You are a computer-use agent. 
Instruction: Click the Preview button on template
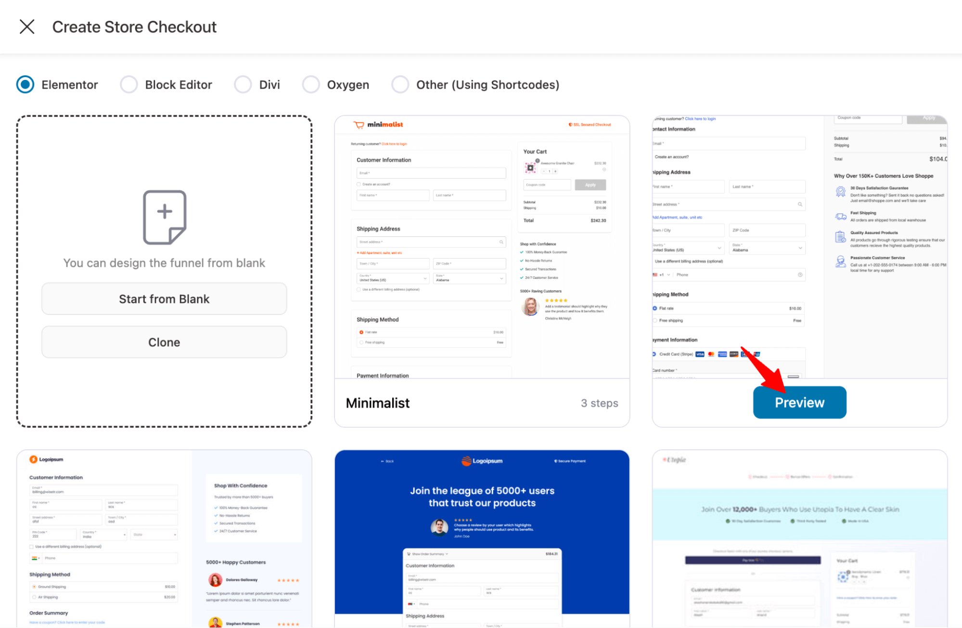[799, 402]
